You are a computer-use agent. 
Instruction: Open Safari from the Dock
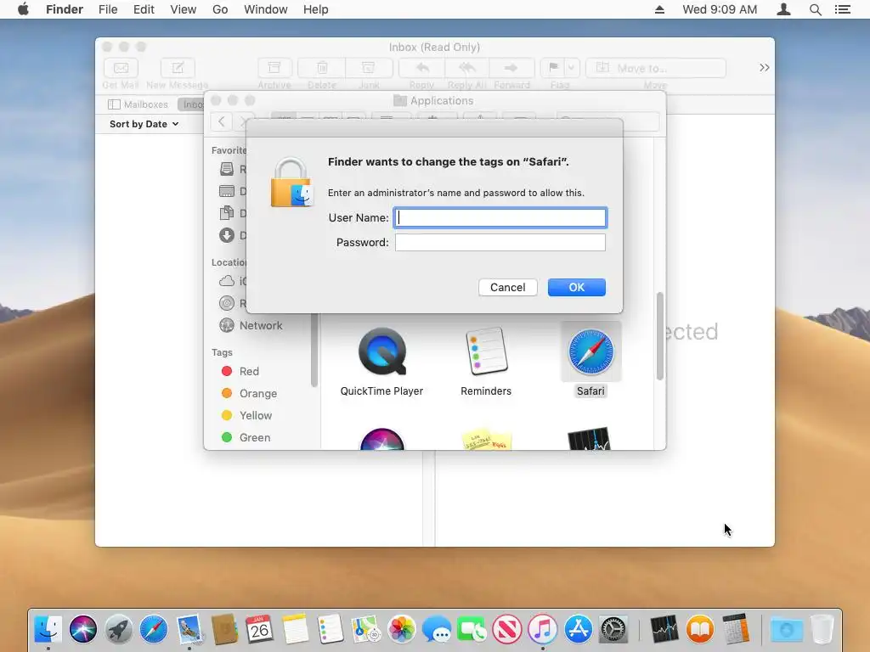pos(154,629)
